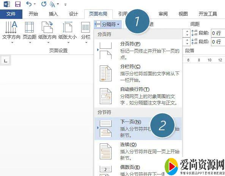Click ruler mark 12
The image size is (225, 176).
pos(220,60)
